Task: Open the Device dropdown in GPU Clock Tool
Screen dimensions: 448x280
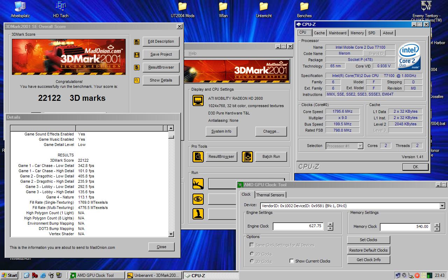Action: (442, 206)
